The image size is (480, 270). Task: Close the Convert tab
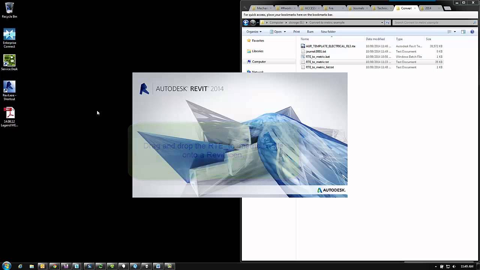[414, 8]
